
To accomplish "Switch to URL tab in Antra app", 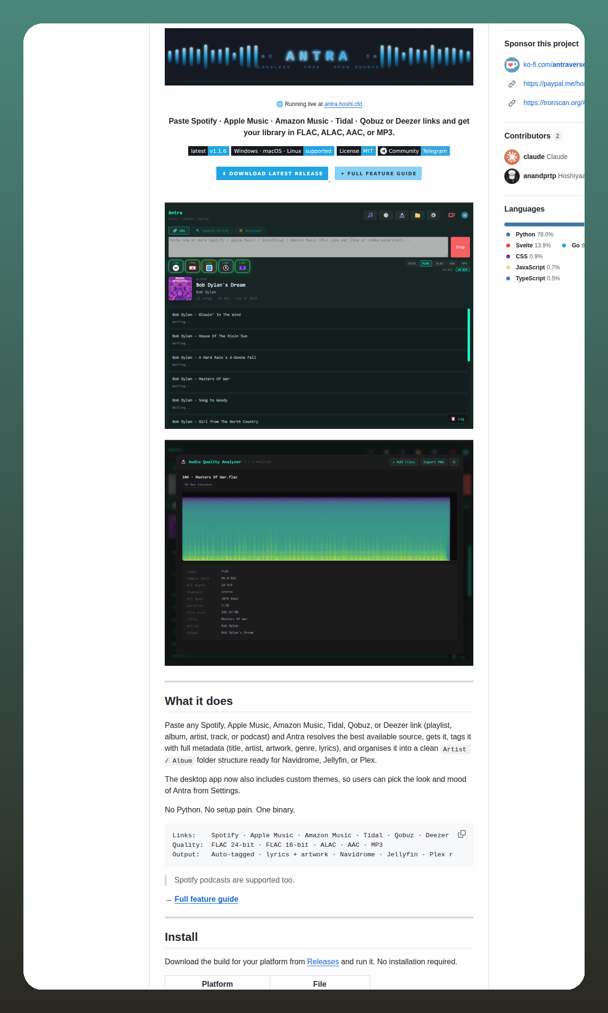I will tap(179, 231).
